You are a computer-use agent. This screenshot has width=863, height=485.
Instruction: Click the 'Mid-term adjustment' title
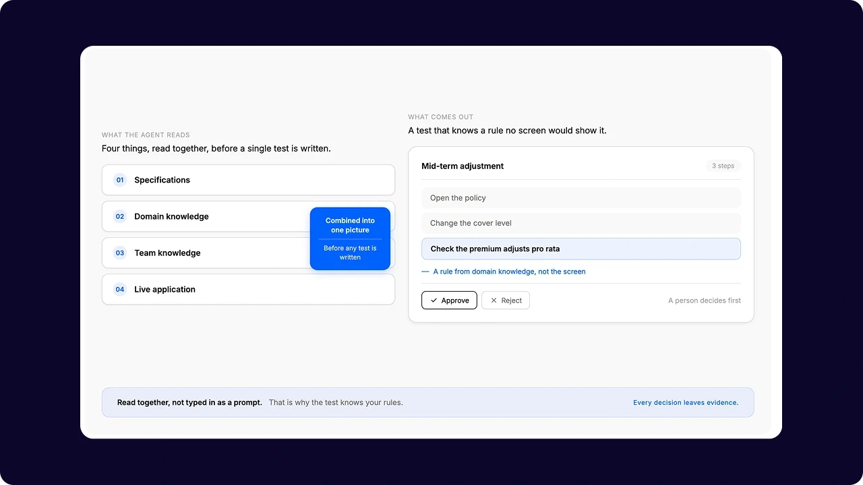pos(463,166)
